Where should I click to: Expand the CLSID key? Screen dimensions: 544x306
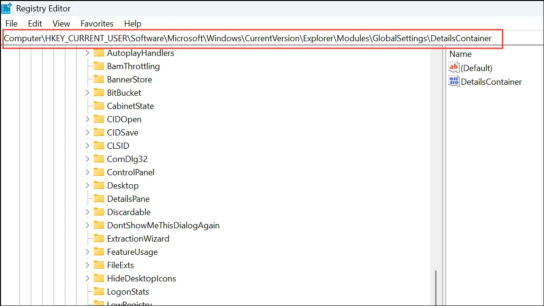point(88,146)
